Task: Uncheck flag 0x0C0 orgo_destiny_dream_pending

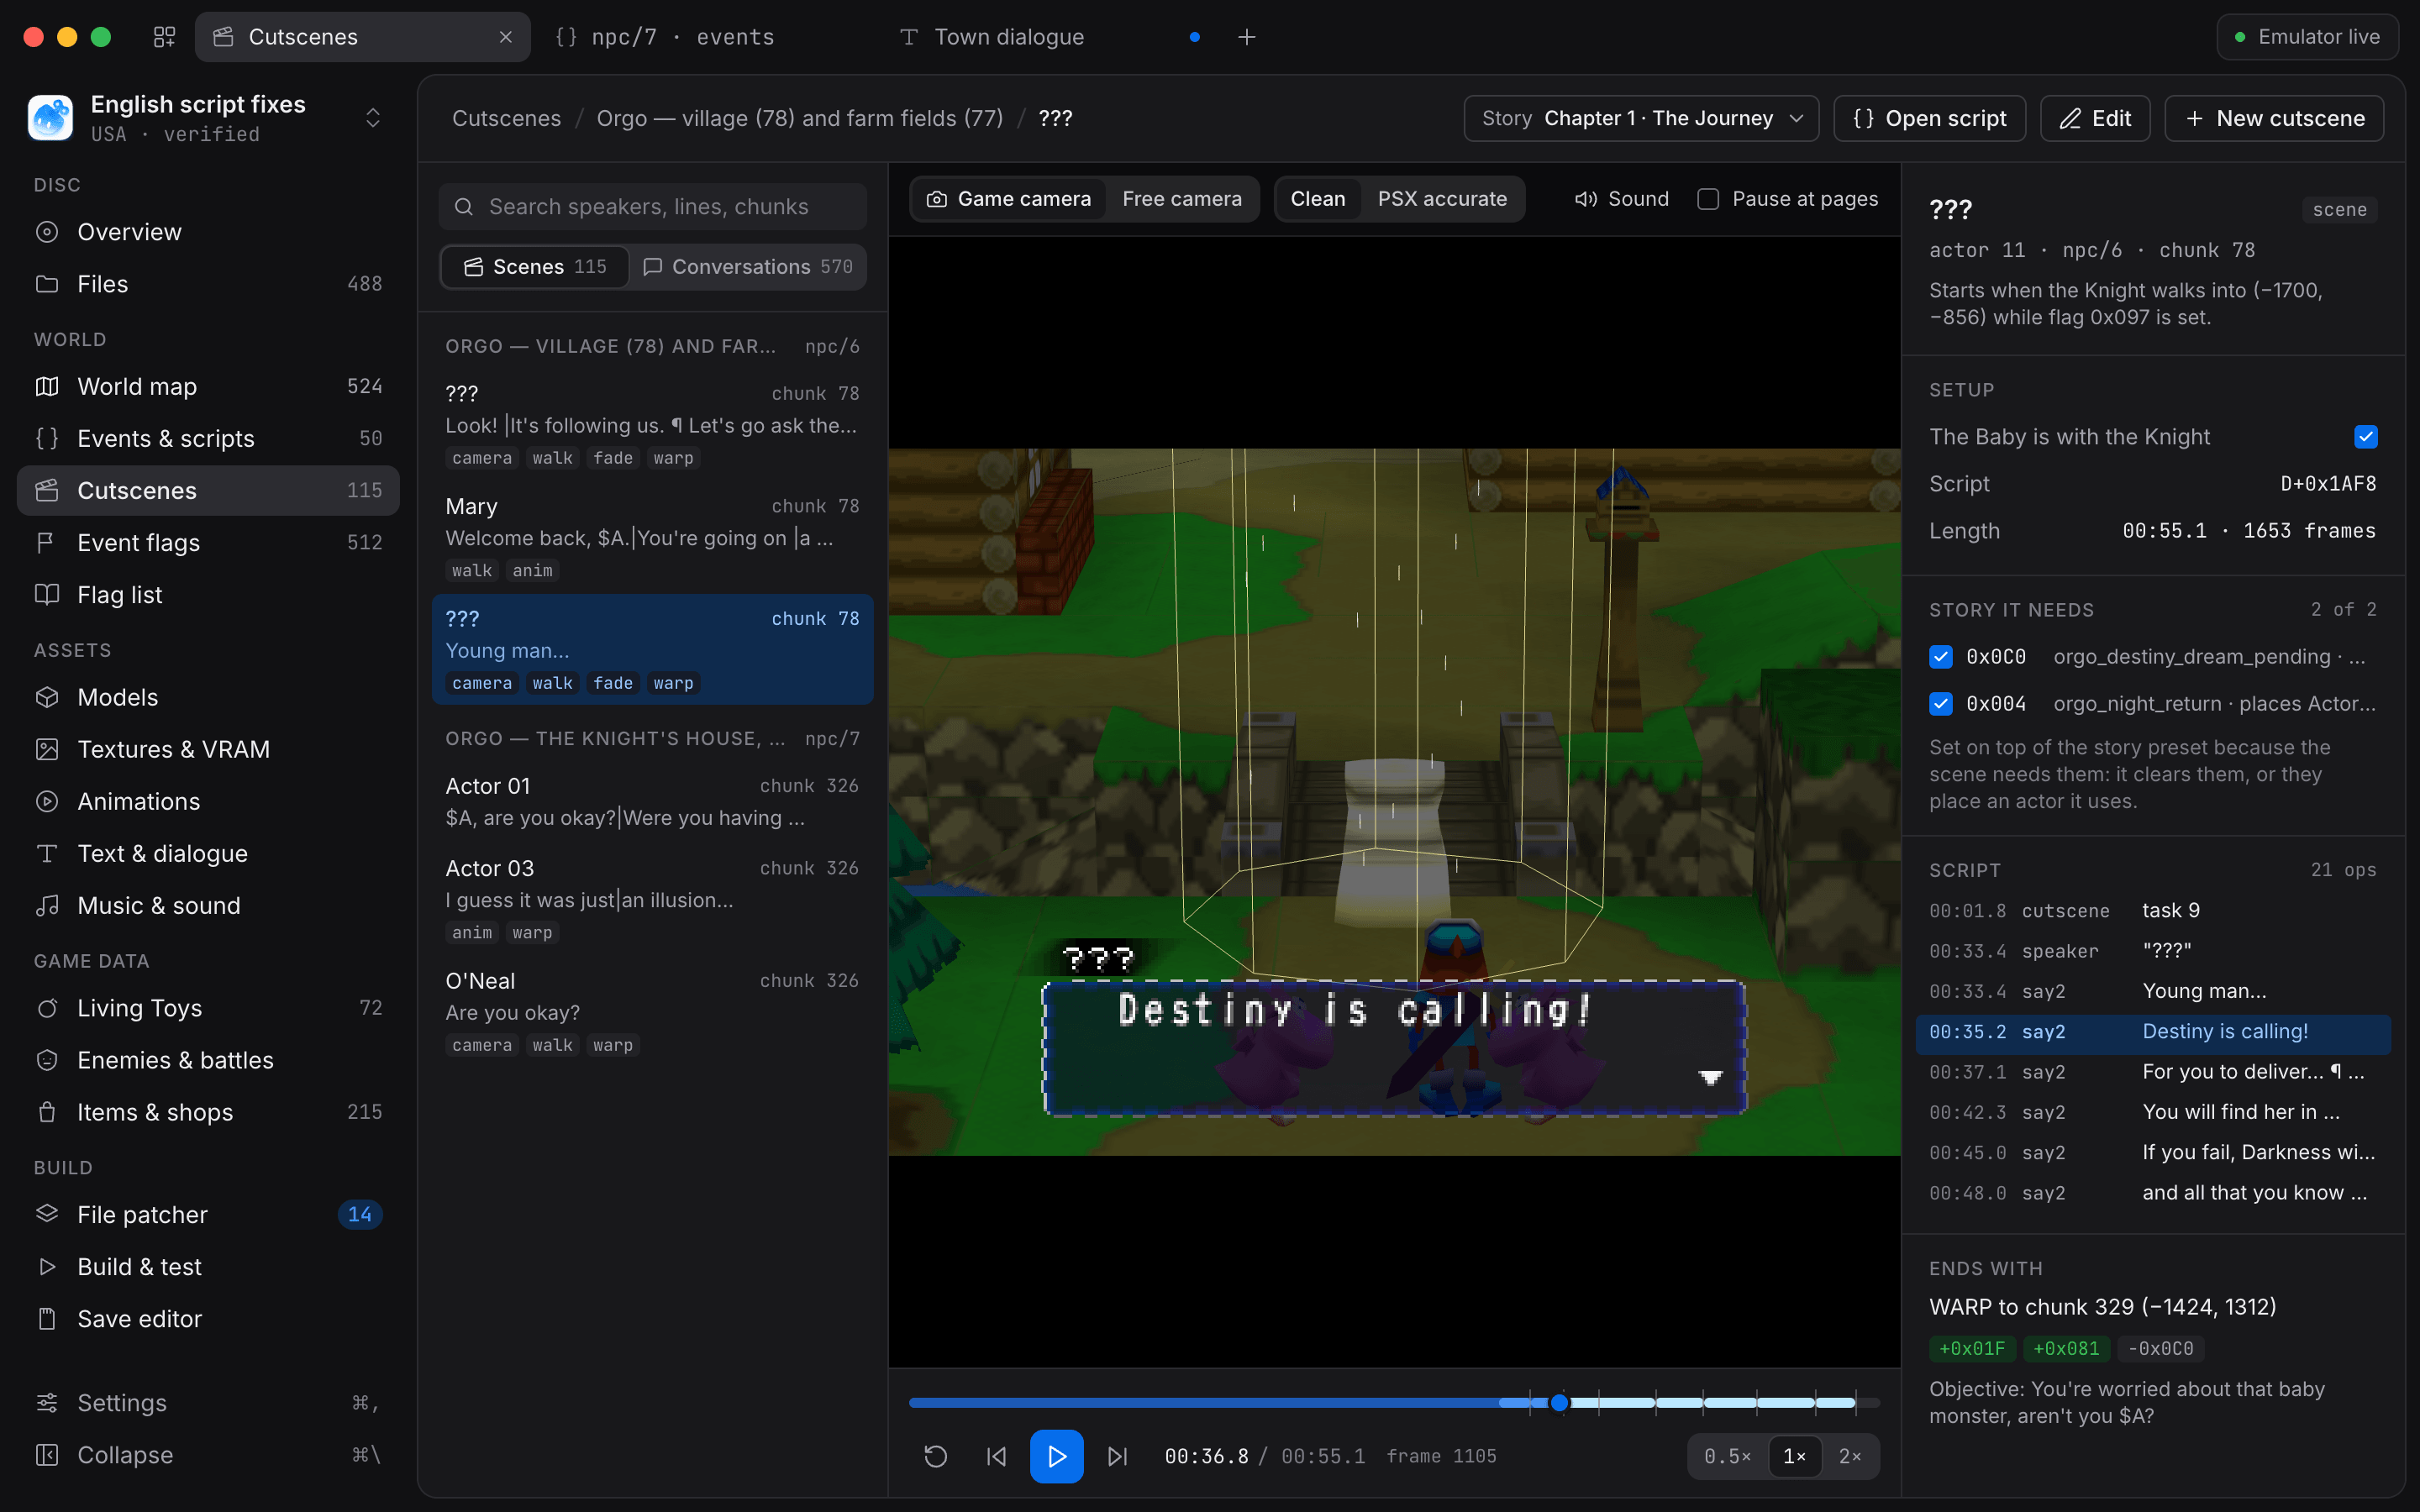Action: click(1940, 657)
